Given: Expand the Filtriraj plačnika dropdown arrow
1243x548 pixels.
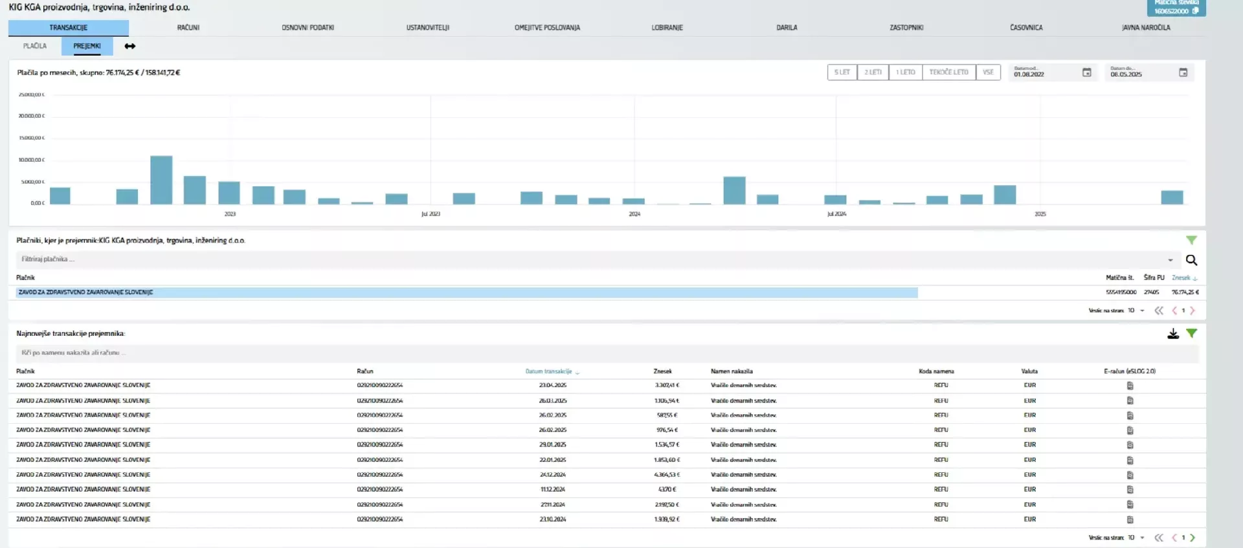Looking at the screenshot, I should pos(1170,260).
